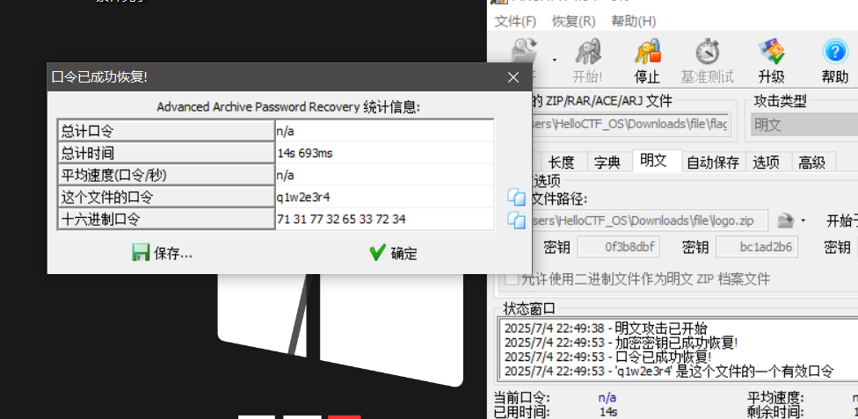Close the 口令已成功恢复 dialog
The width and height of the screenshot is (858, 419).
(x=514, y=77)
